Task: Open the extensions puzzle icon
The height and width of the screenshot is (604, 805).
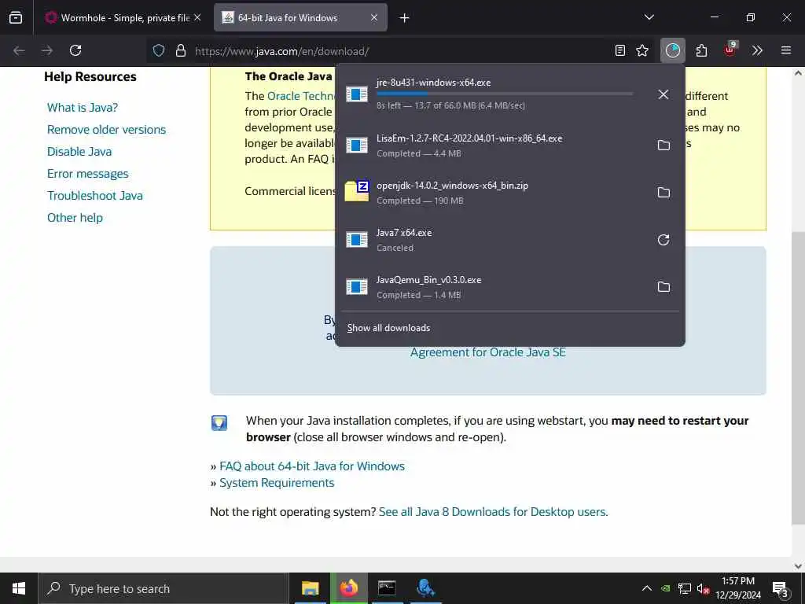Action: [702, 50]
